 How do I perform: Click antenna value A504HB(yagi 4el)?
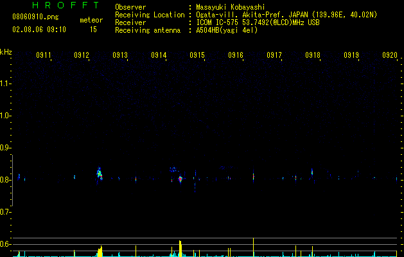point(227,30)
